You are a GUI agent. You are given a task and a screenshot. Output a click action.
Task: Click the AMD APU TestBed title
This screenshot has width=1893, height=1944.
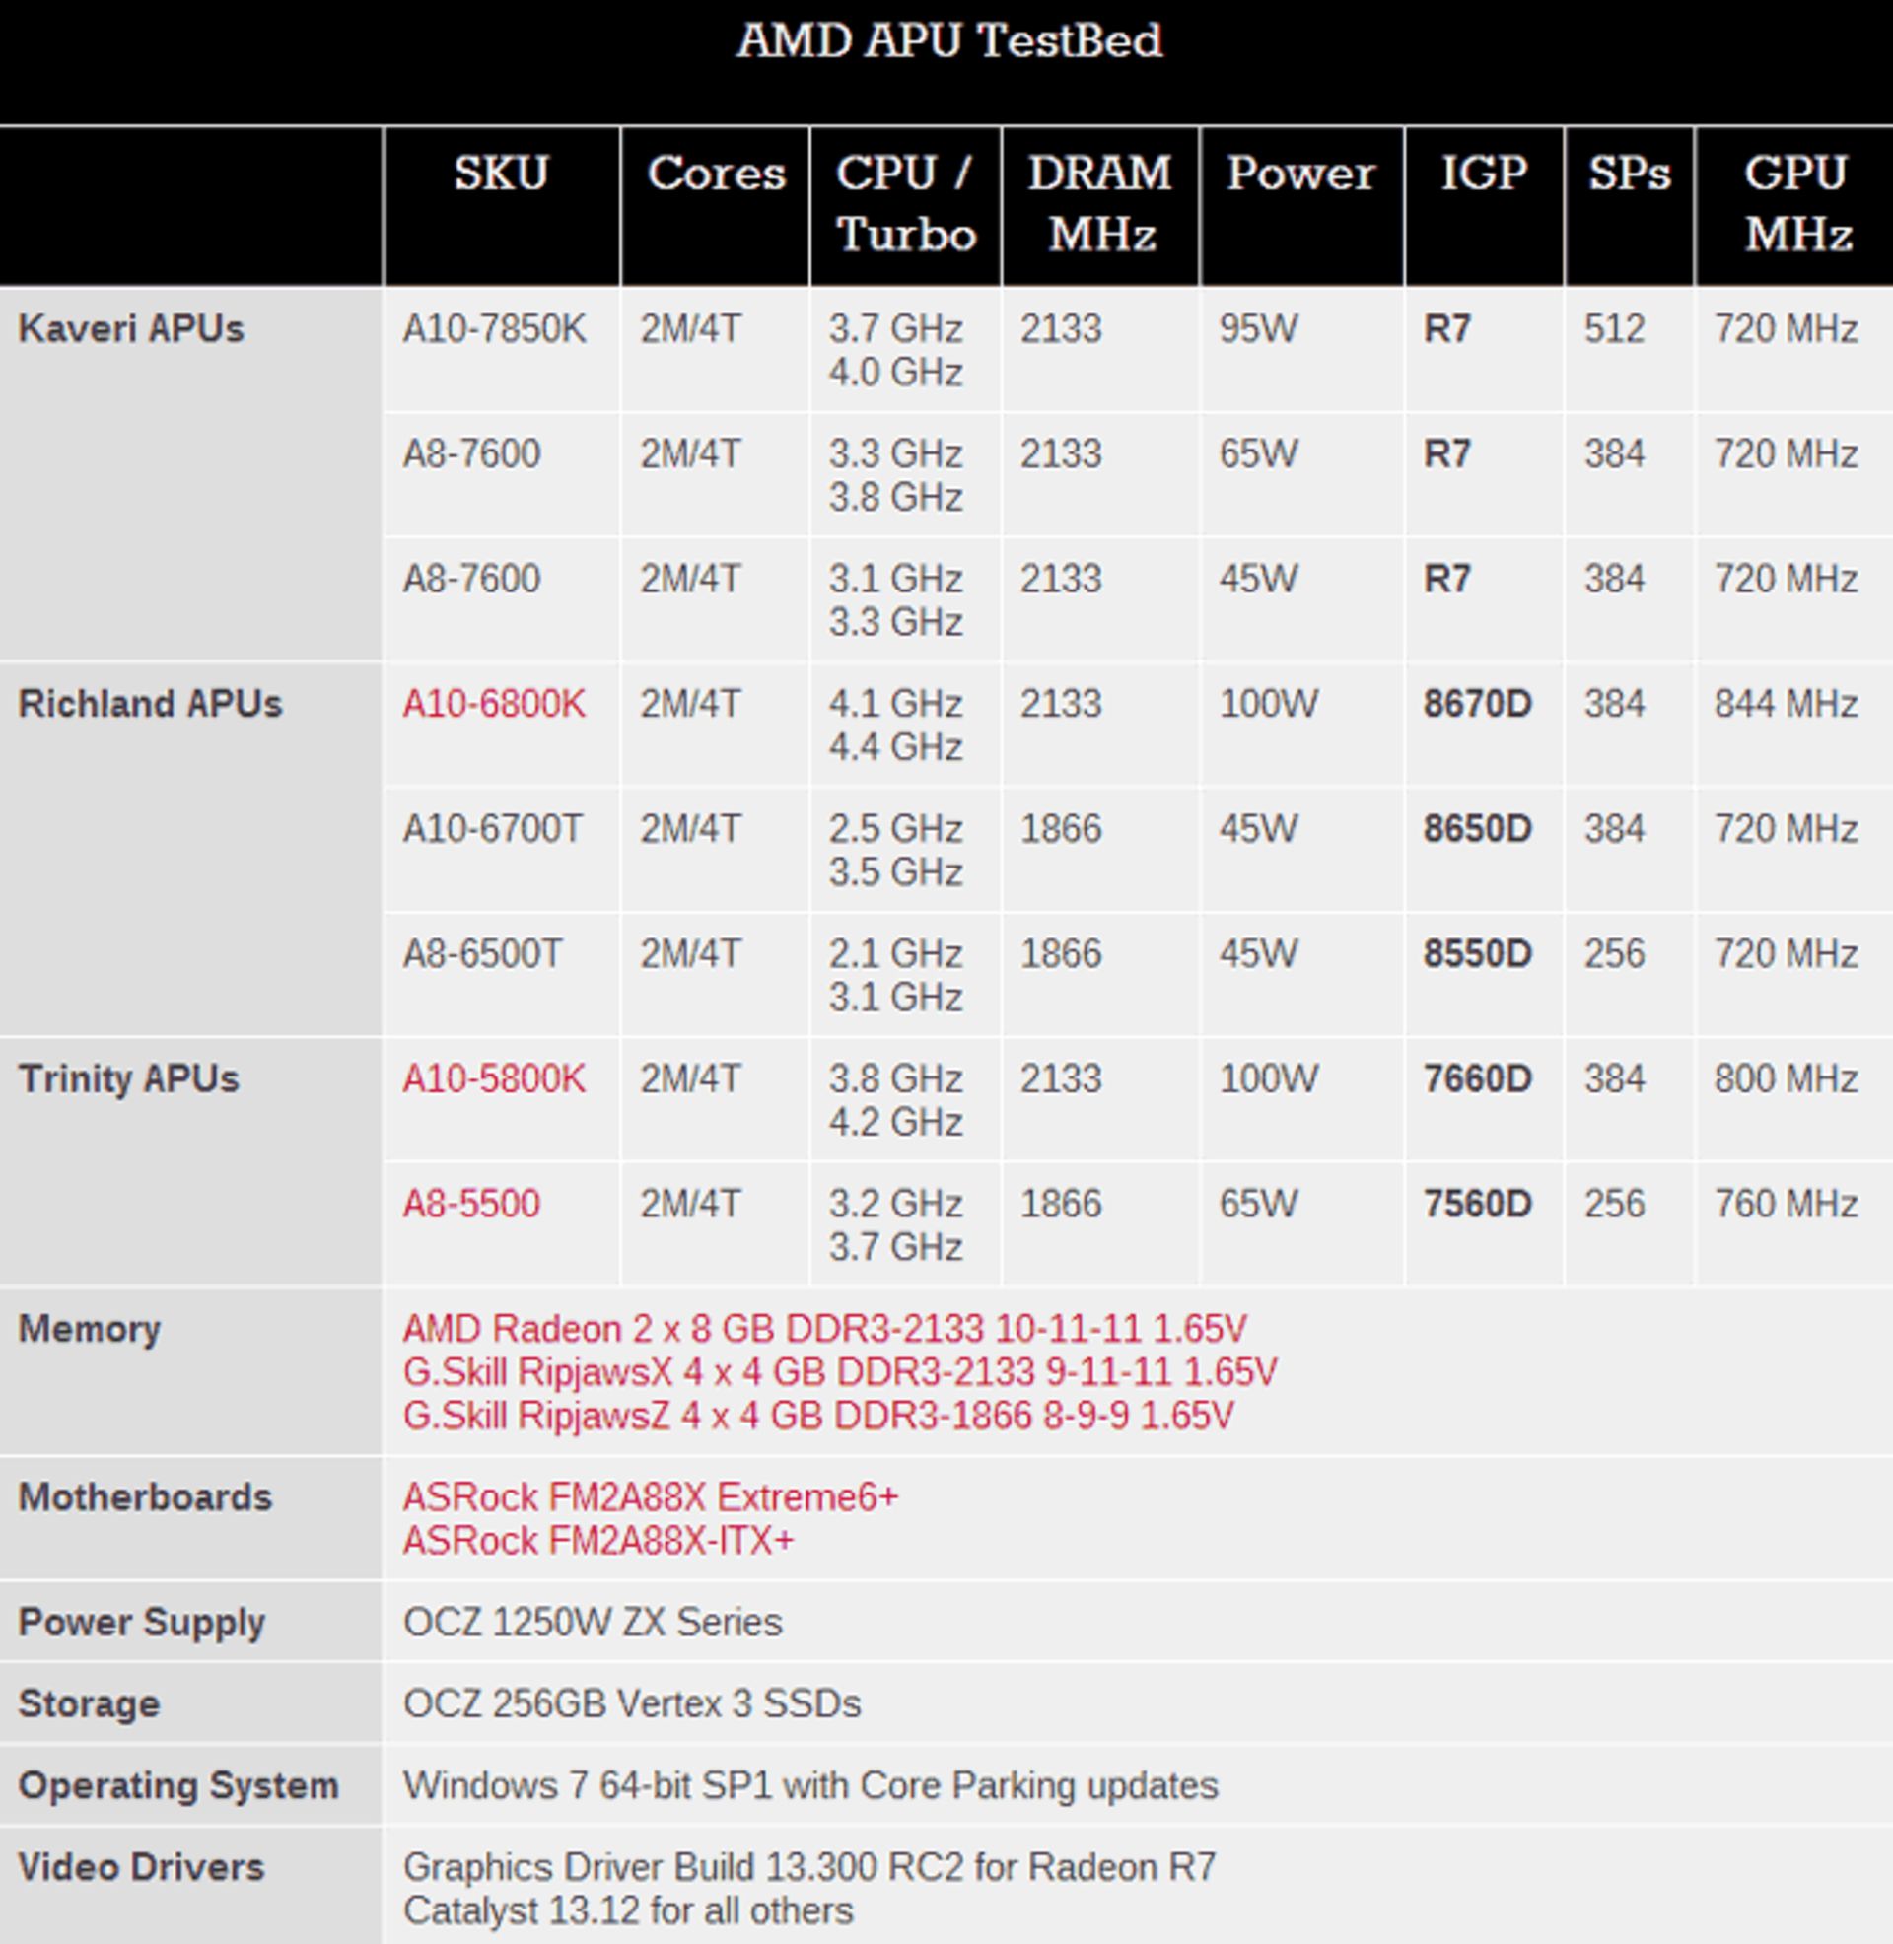pyautogui.click(x=947, y=41)
